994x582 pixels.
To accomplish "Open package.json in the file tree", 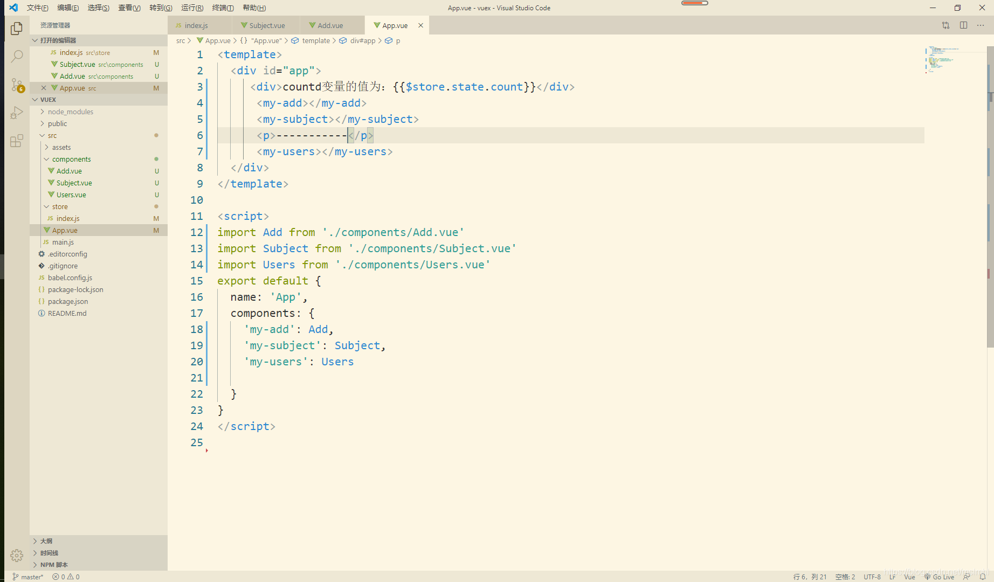I will pos(99,301).
